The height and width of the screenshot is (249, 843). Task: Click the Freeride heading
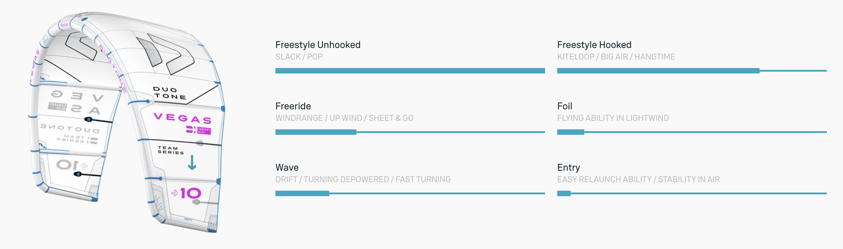click(x=293, y=106)
